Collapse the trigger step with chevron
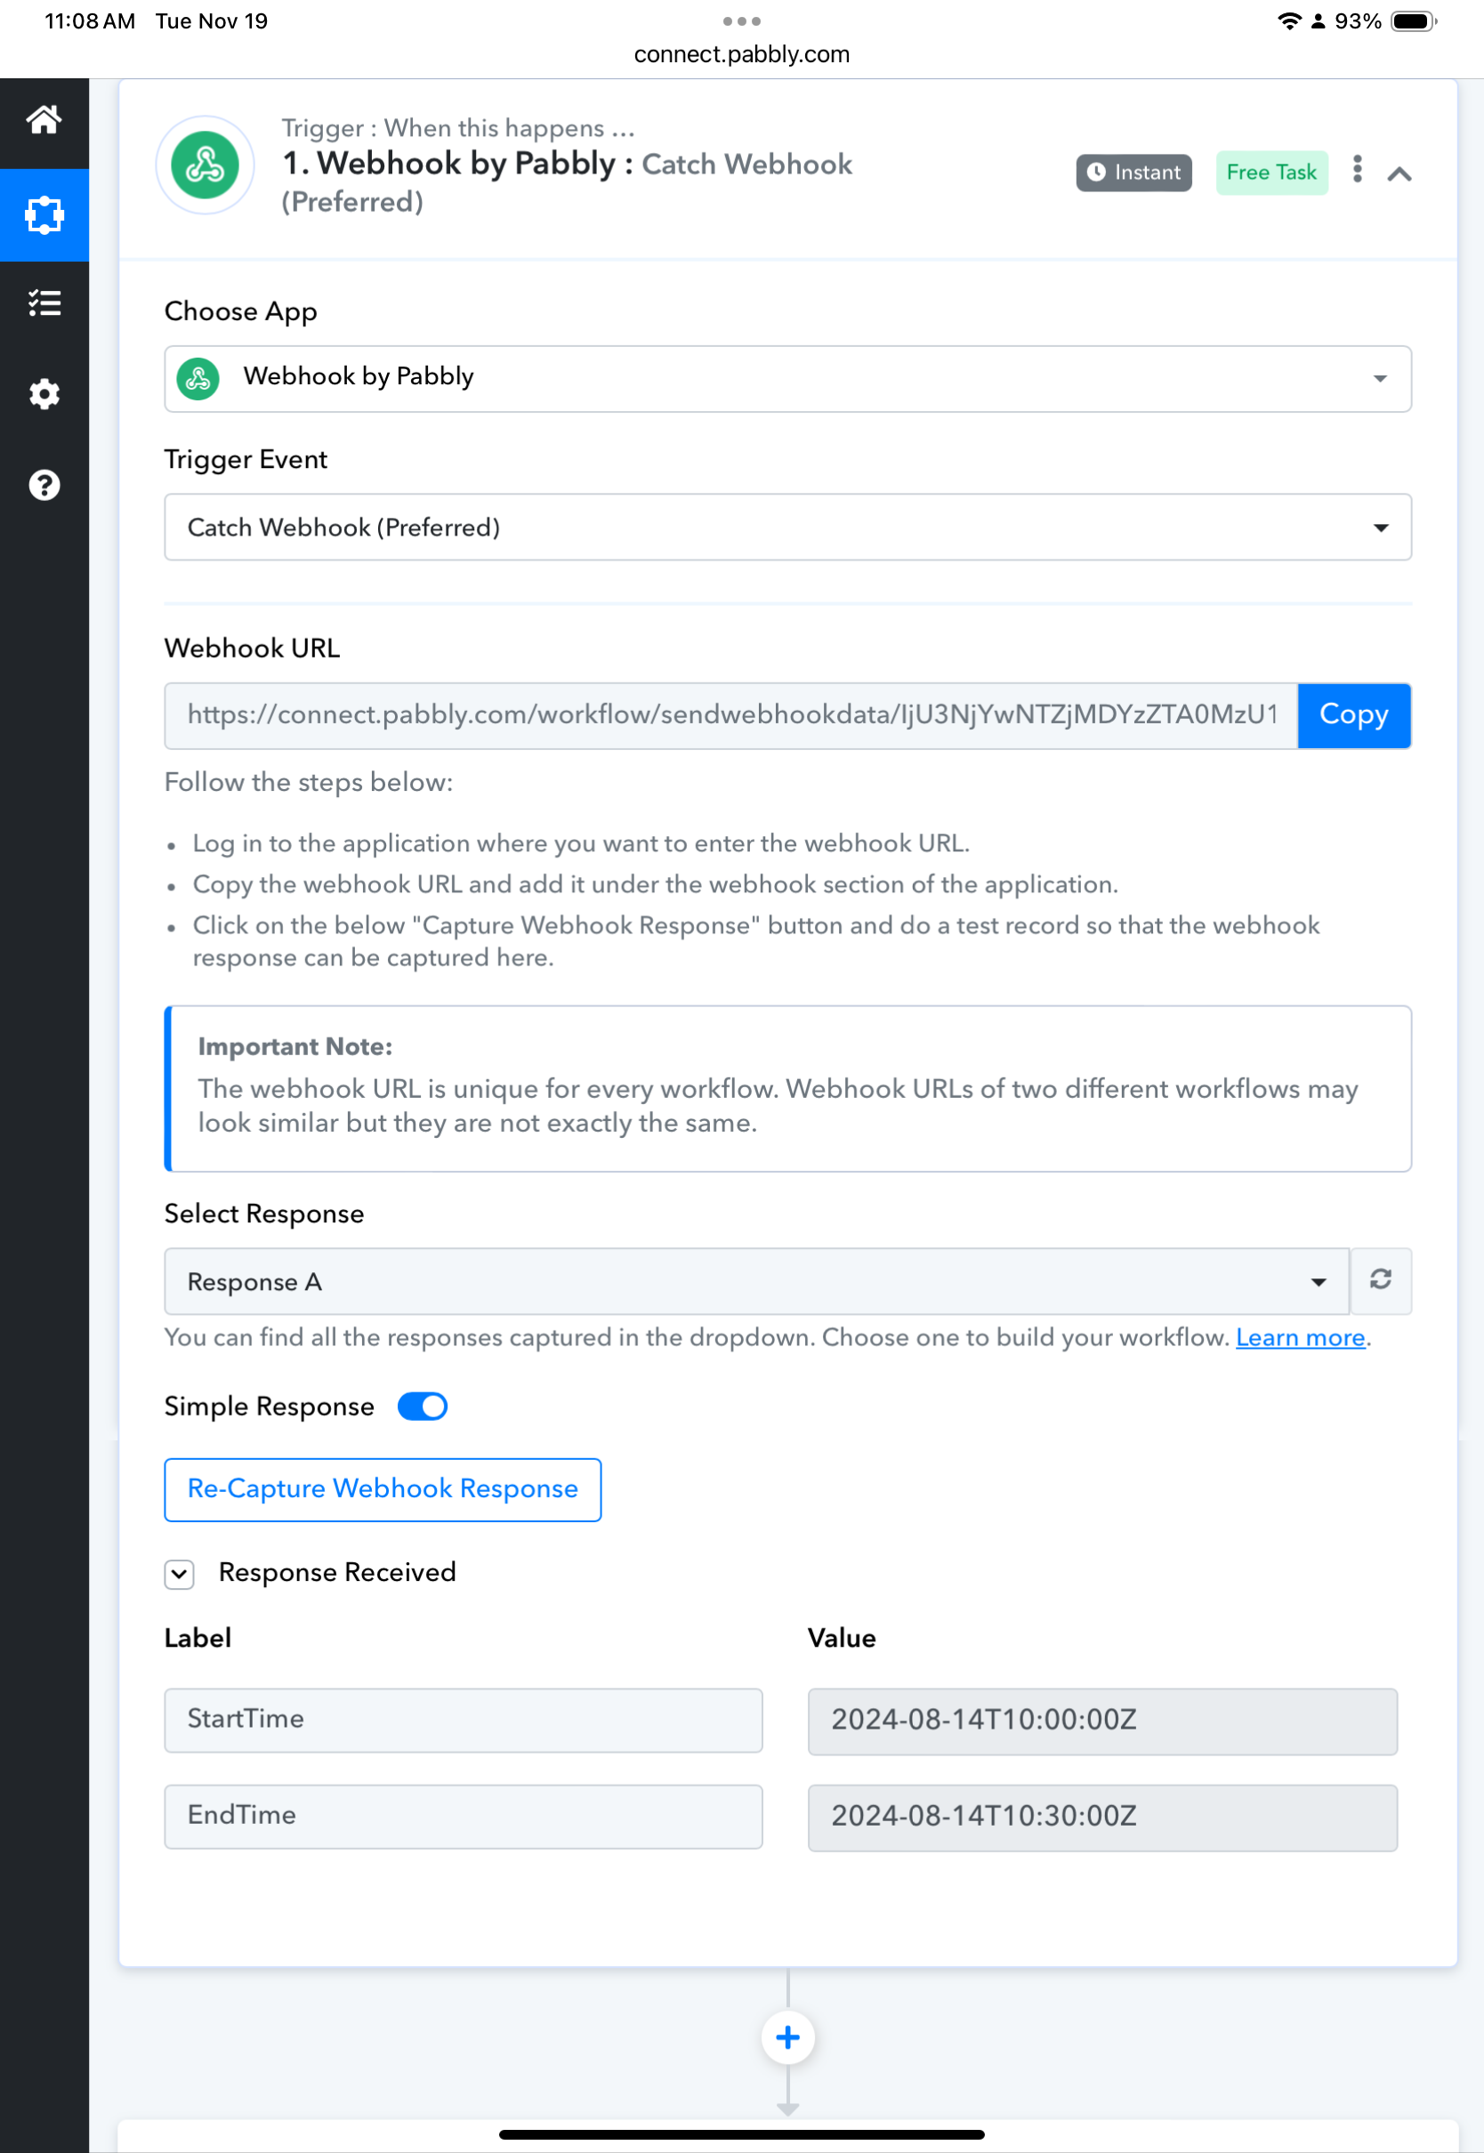 (1399, 173)
